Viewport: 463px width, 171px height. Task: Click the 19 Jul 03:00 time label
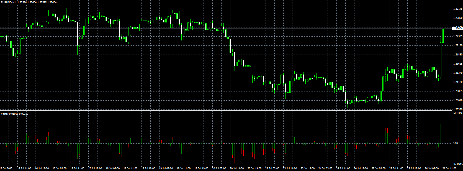point(166,168)
